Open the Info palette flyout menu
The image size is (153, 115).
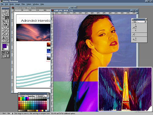point(146,22)
